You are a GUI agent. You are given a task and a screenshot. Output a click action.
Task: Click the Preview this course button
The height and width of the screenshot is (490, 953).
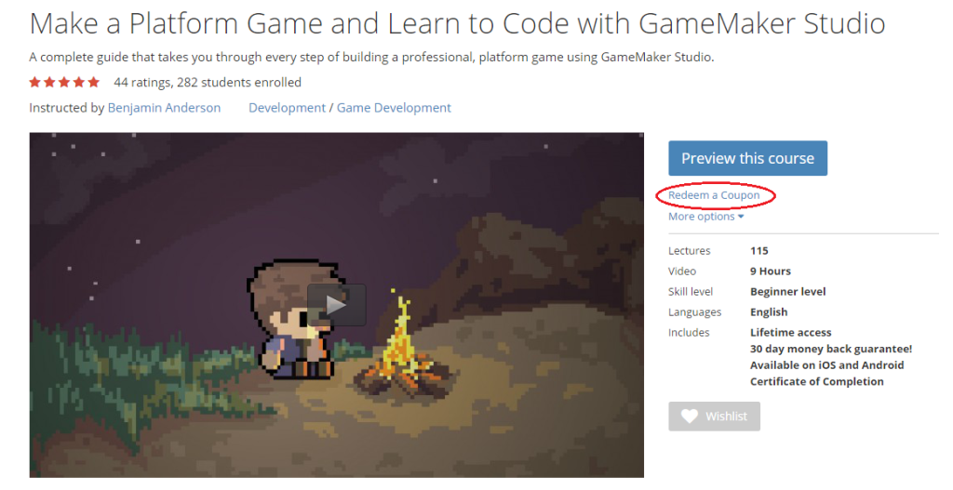click(747, 158)
